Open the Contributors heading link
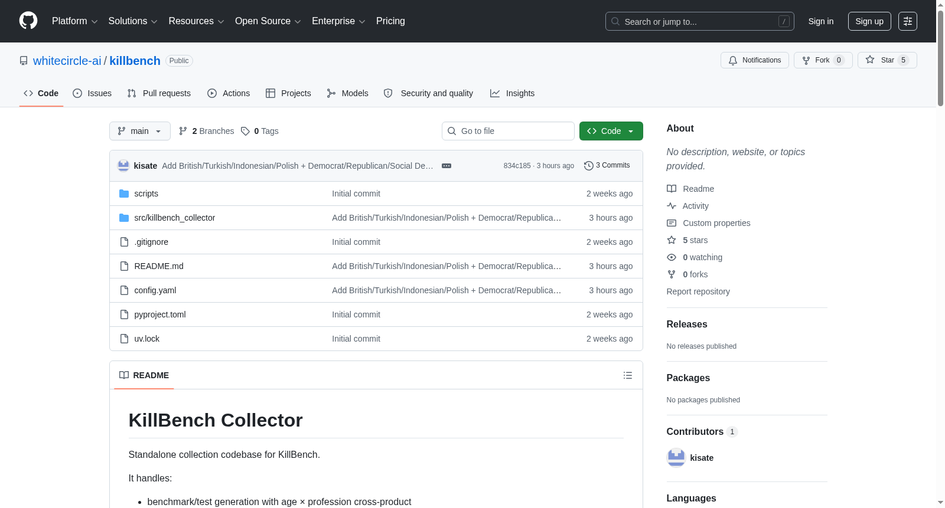This screenshot has height=508, width=945. click(x=702, y=432)
